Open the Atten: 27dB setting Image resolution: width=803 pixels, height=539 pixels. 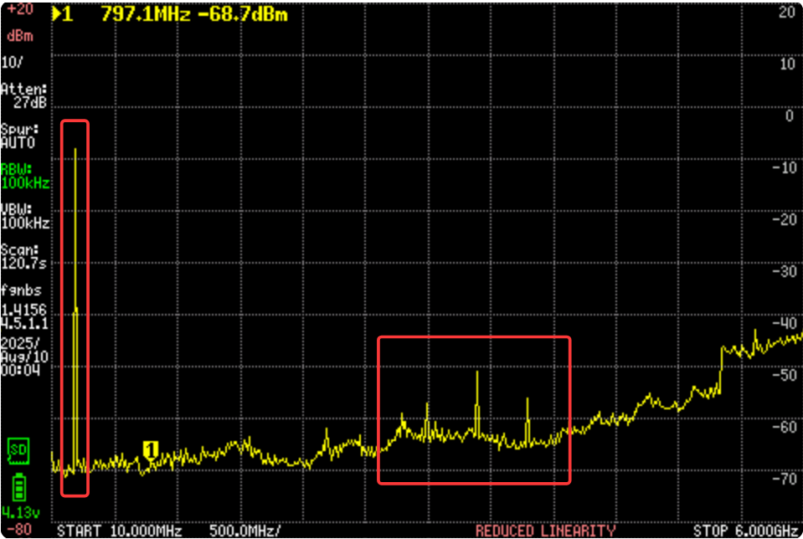pos(24,95)
